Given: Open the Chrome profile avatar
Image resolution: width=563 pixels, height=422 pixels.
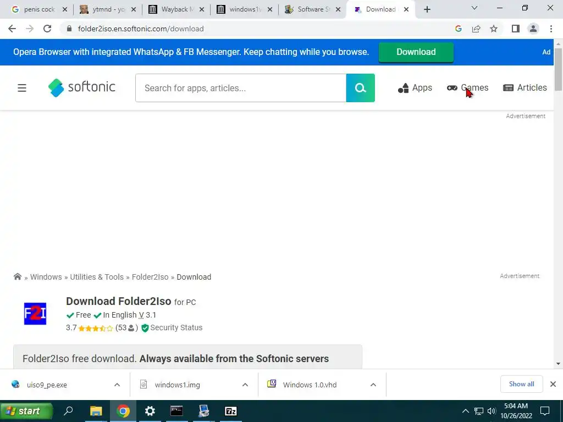Looking at the screenshot, I should pos(533,29).
